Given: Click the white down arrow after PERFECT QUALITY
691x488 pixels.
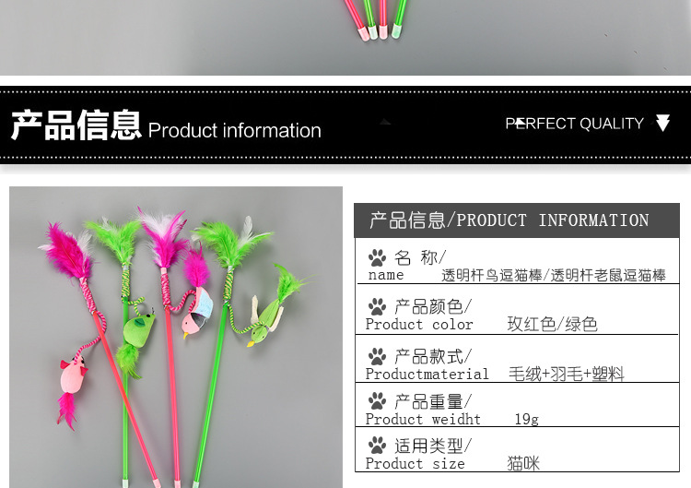Looking at the screenshot, I should pos(662,123).
